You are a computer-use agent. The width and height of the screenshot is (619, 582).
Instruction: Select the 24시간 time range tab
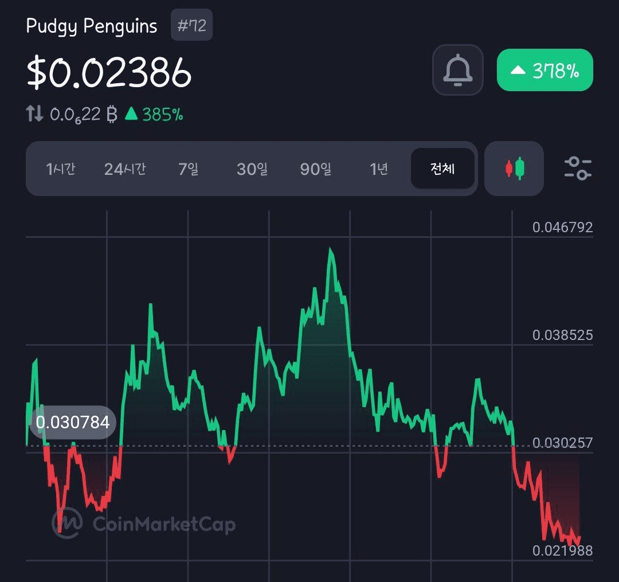[x=125, y=169]
